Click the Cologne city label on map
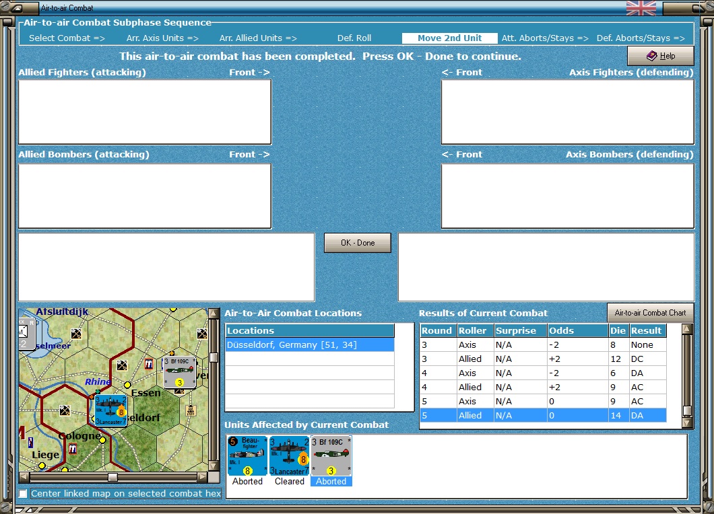This screenshot has width=714, height=514. [x=79, y=436]
